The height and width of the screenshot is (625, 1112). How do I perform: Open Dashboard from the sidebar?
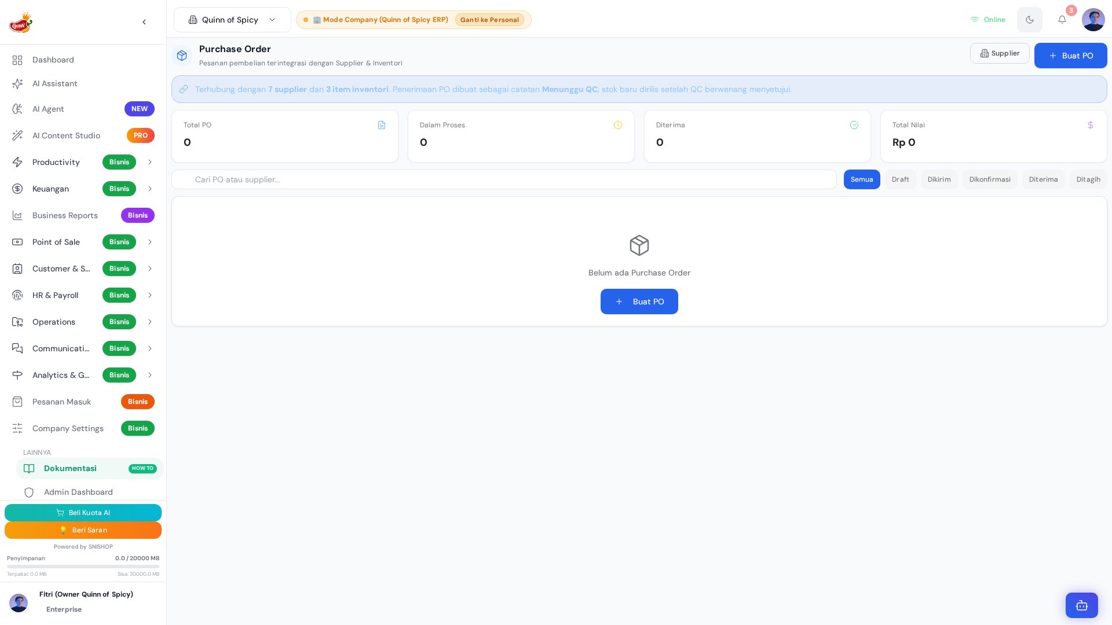pyautogui.click(x=83, y=60)
